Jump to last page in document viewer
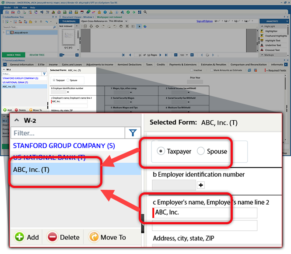 [x=166, y=55]
